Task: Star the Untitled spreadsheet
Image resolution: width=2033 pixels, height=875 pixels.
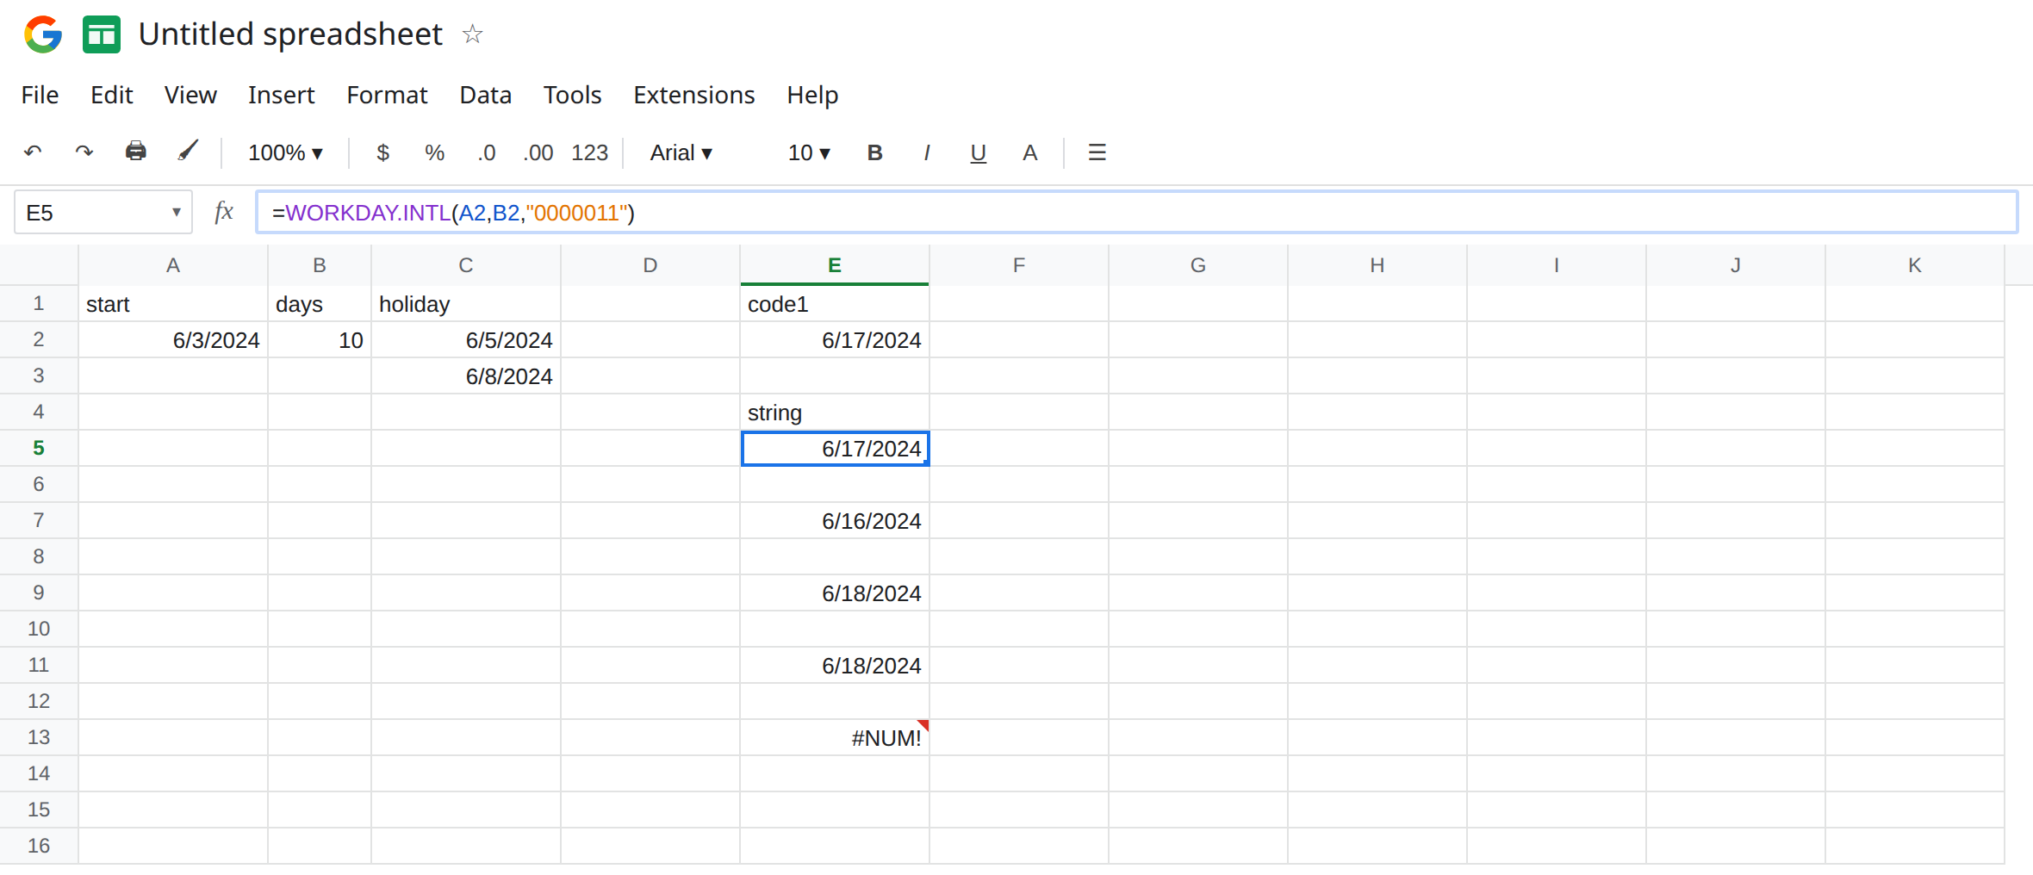Action: (472, 34)
